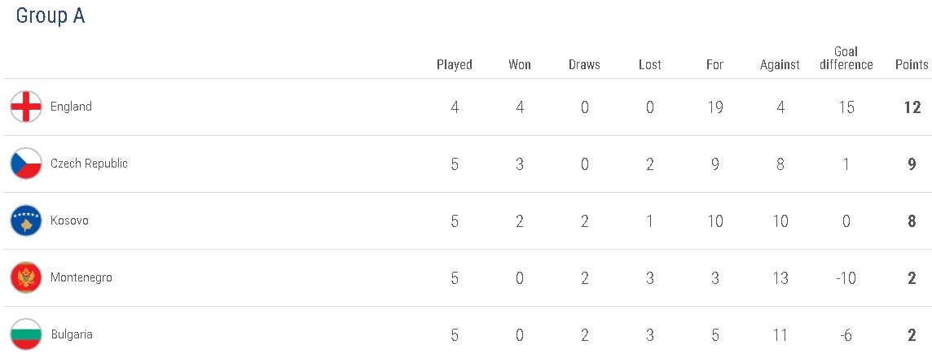Click England's 12 points value
The width and height of the screenshot is (932, 358).
click(x=912, y=107)
